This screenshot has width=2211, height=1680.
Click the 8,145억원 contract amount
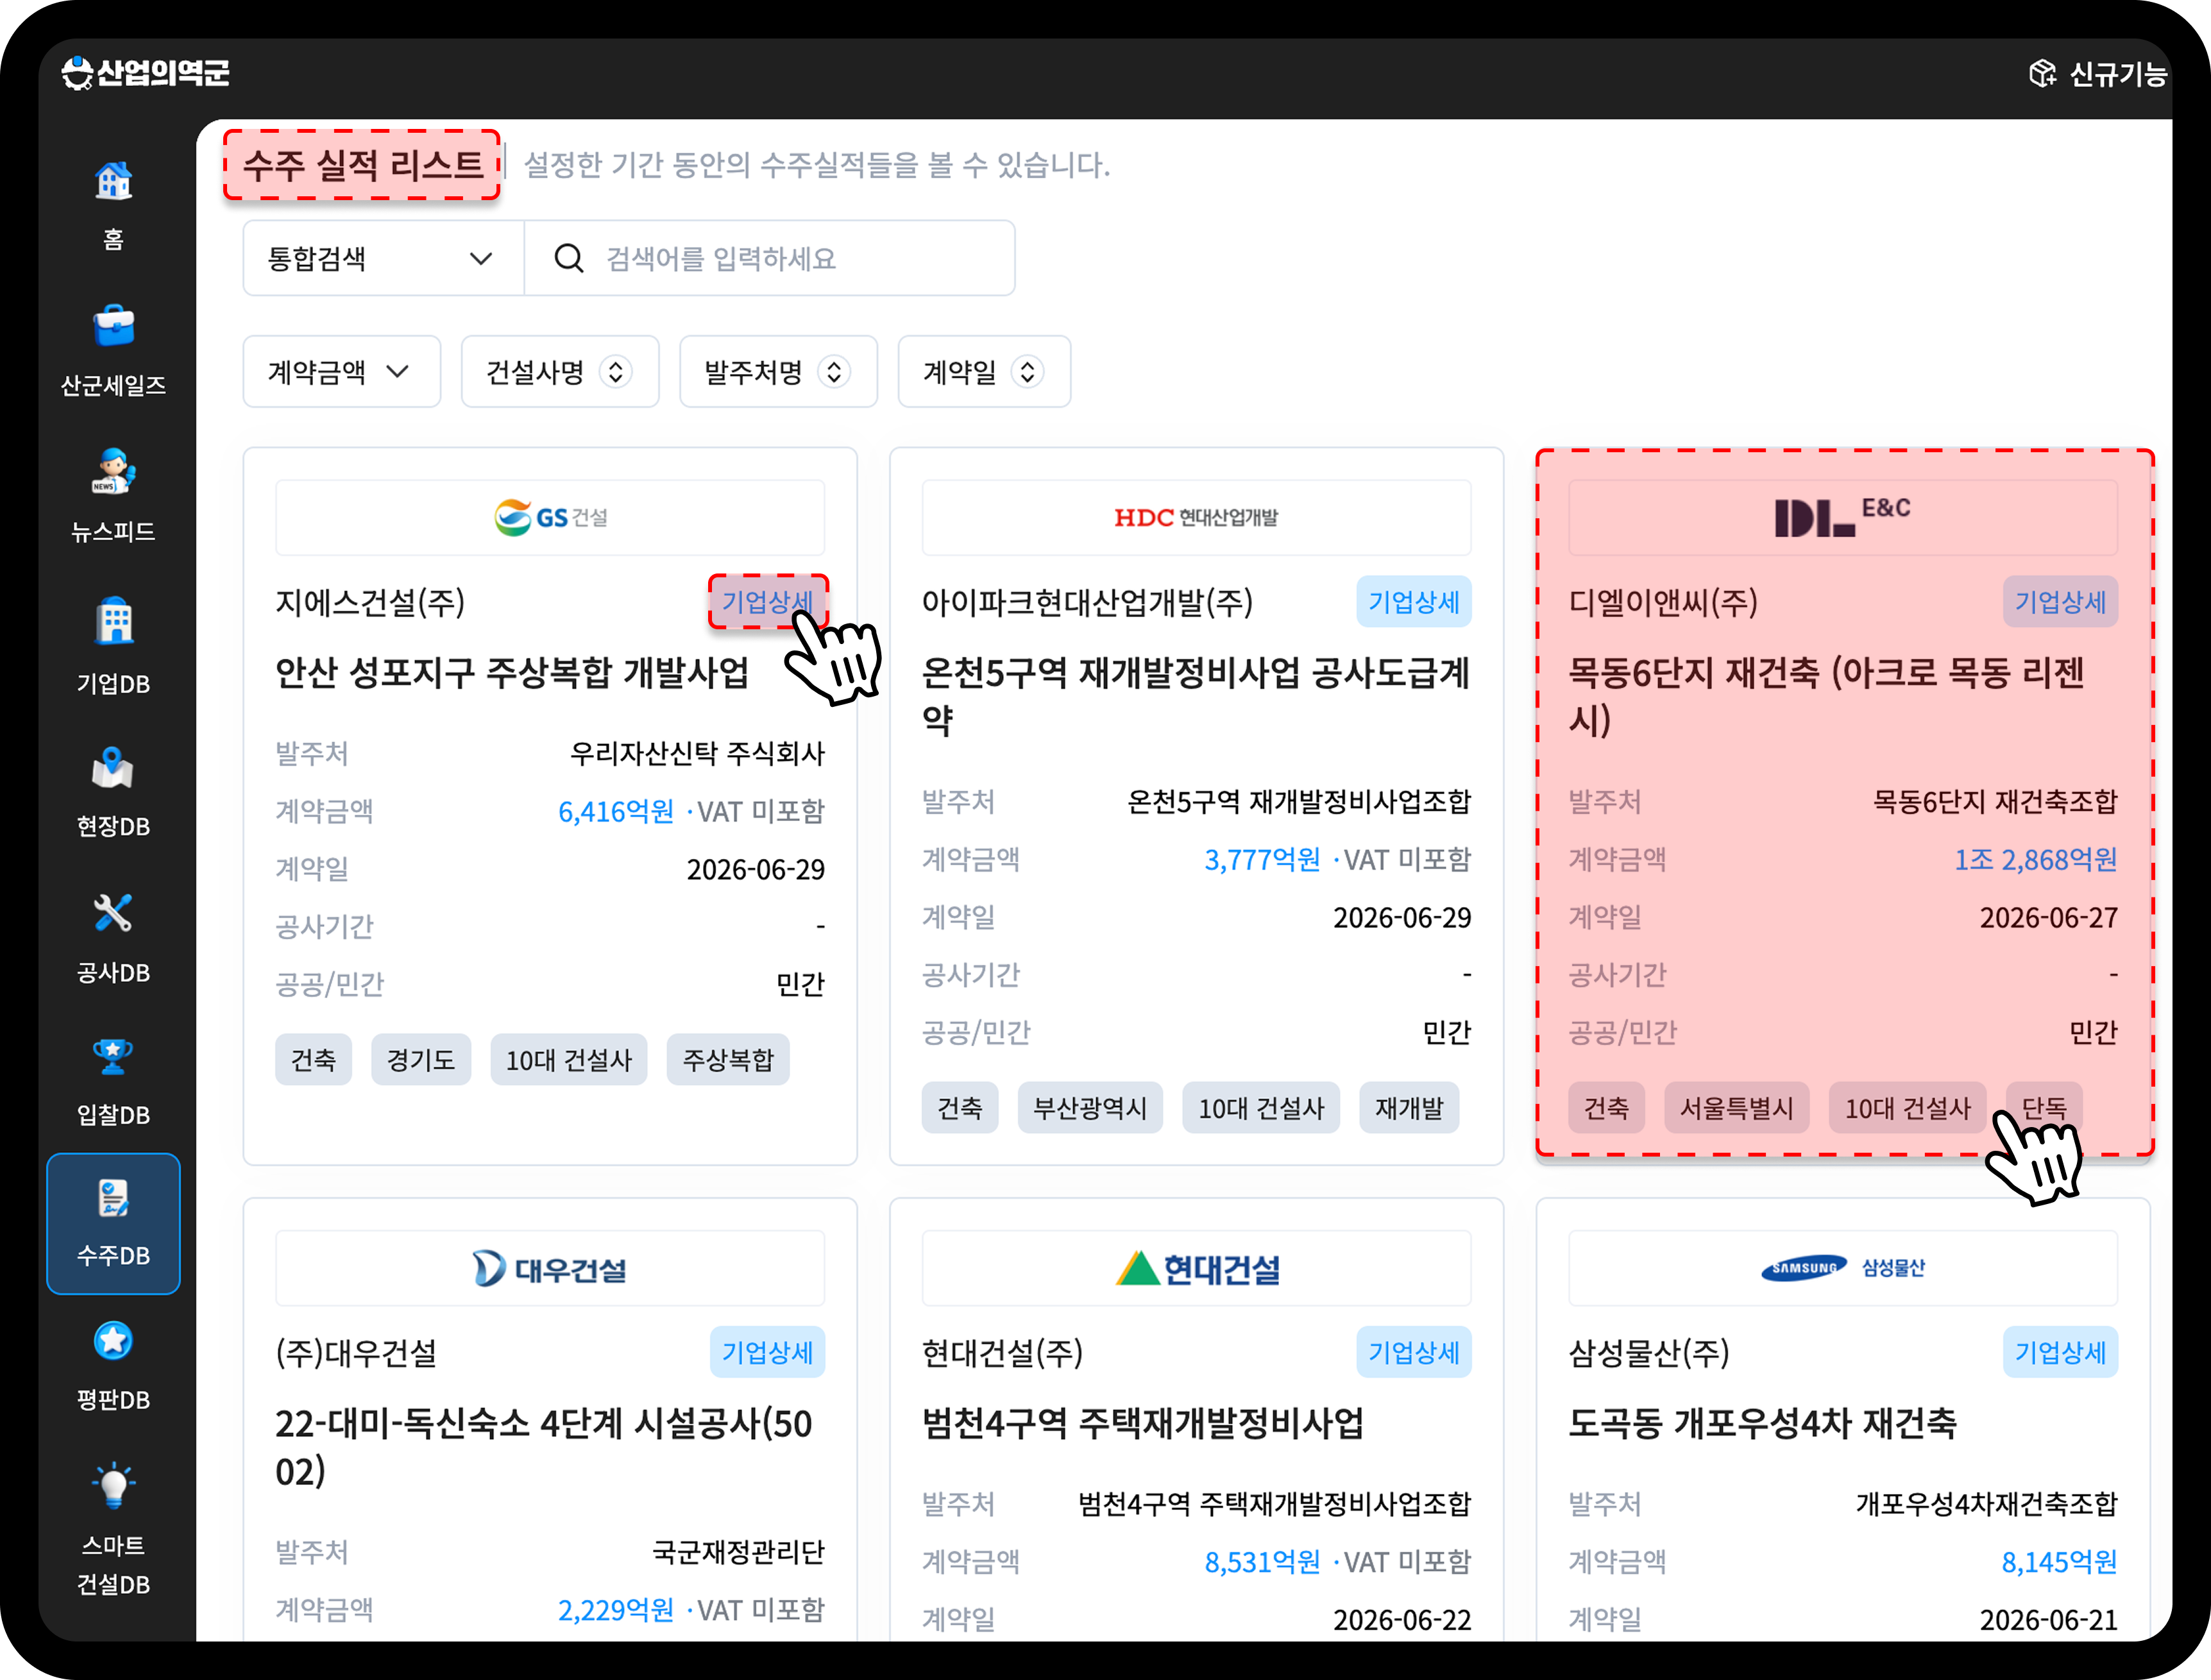2059,1562
